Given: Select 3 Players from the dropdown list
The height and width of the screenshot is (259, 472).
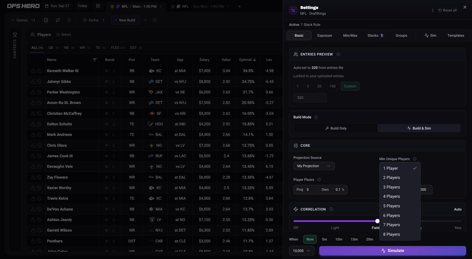Looking at the screenshot, I should click(400, 187).
